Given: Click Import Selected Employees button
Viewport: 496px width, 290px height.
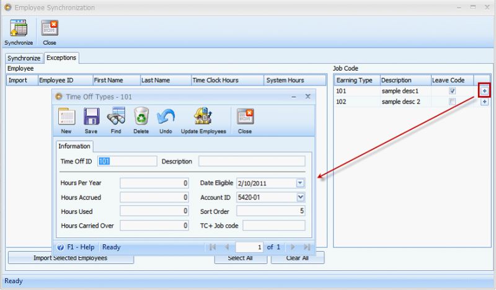Looking at the screenshot, I should [x=71, y=258].
